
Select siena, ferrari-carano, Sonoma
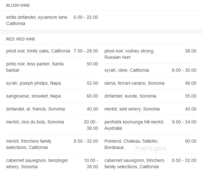[134, 83]
